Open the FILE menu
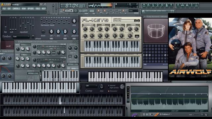212x119 pixels. tap(4, 9)
